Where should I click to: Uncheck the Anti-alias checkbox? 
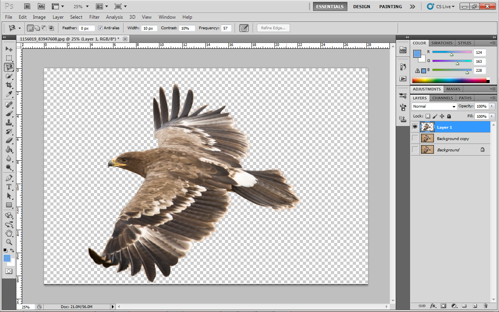tap(100, 28)
